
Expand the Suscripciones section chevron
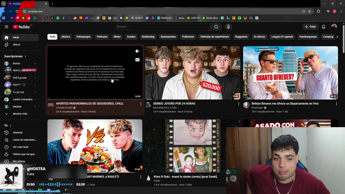(25, 56)
